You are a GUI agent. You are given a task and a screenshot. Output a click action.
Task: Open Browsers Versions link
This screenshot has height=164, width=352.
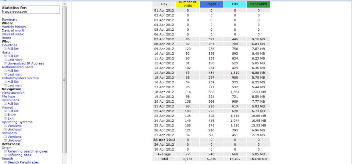tap(14, 137)
